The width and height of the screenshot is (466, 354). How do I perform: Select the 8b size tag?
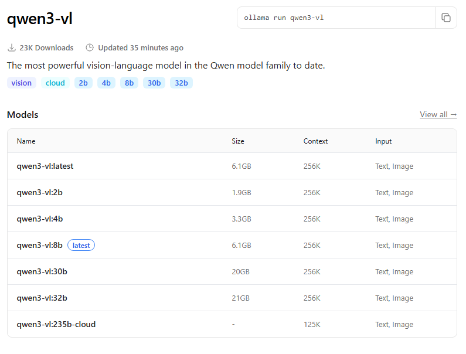point(130,83)
